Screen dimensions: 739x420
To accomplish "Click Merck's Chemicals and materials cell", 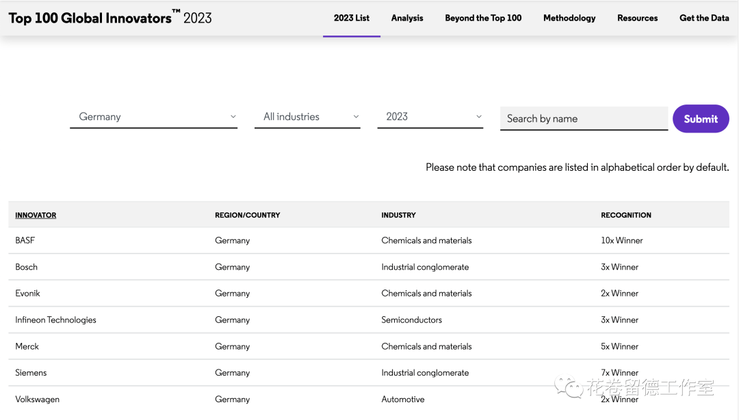I will pos(426,346).
